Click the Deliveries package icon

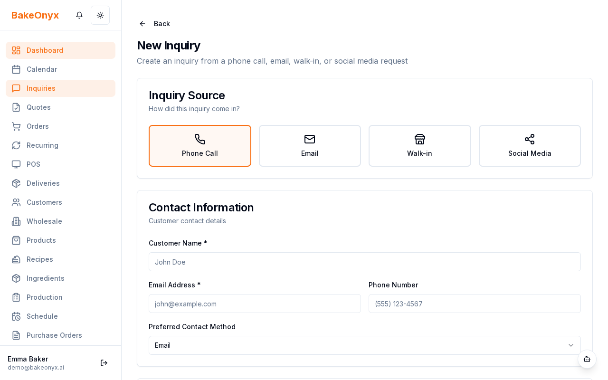(16, 183)
